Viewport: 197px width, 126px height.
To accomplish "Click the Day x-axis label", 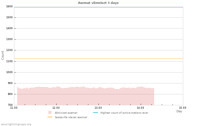I will 179,111.
